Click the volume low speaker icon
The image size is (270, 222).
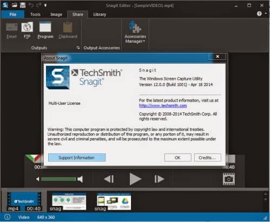point(37,179)
